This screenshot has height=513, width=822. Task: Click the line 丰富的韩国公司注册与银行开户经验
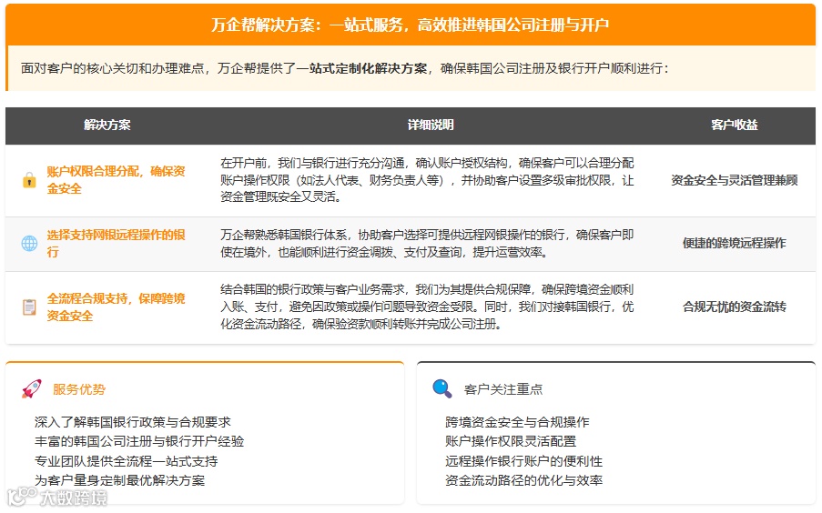click(139, 441)
